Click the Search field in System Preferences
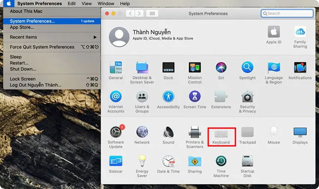Viewport: 319px width, 189px height. tap(287, 13)
